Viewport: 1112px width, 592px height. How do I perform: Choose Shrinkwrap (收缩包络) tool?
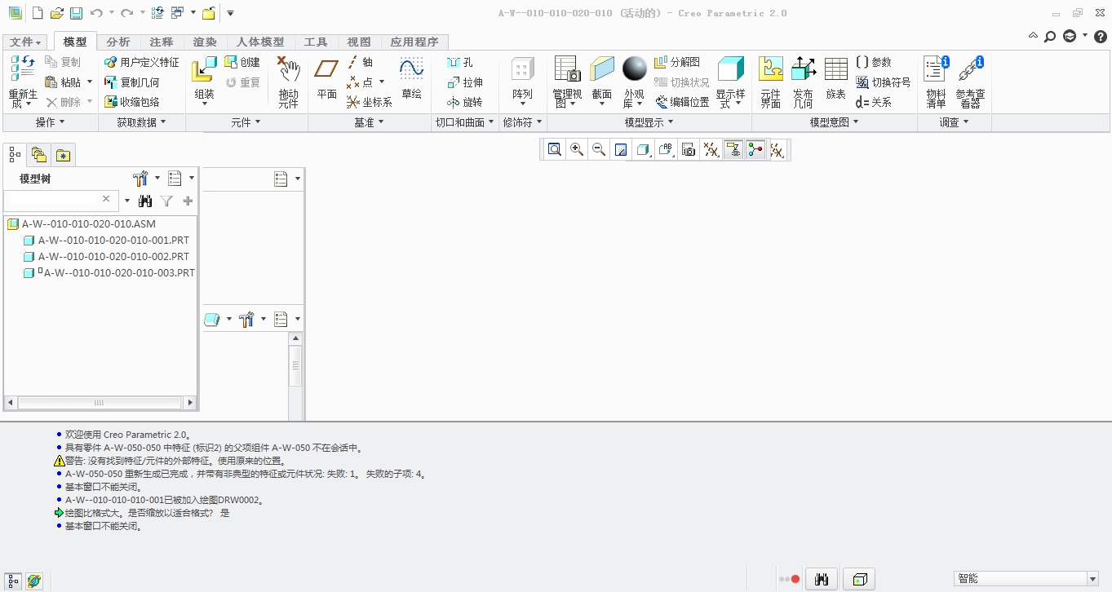[x=132, y=101]
